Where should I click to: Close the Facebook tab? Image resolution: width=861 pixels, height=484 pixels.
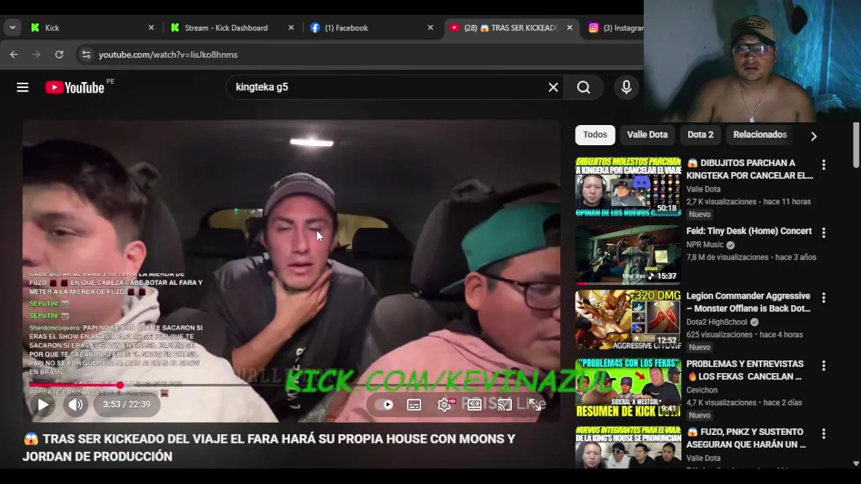[430, 28]
